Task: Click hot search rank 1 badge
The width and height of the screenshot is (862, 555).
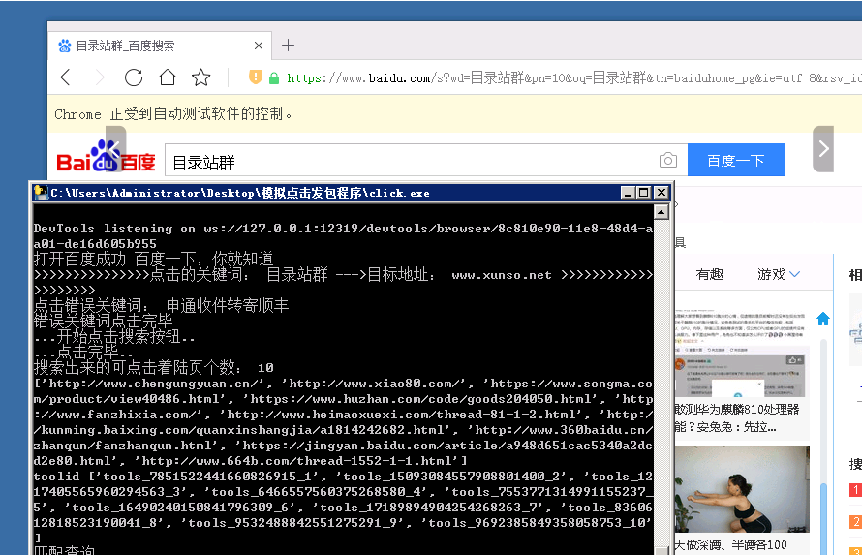Action: 855,489
